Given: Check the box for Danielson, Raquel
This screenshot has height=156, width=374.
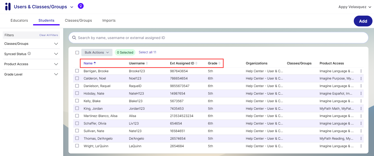Looking at the screenshot, I should (77, 86).
